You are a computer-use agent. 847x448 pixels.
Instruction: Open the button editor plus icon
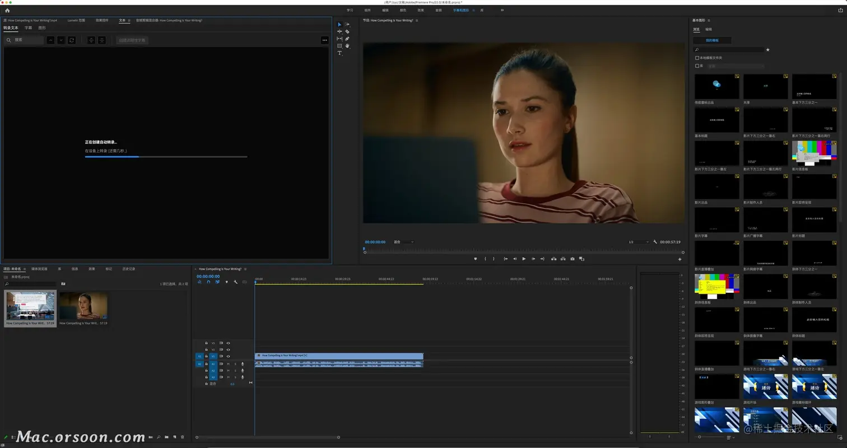680,259
